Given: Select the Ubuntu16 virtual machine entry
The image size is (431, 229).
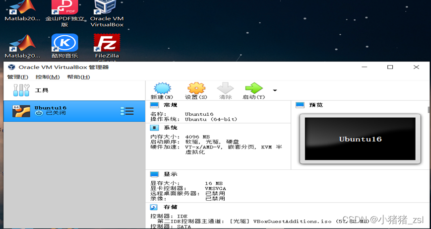Looking at the screenshot, I should (x=74, y=111).
